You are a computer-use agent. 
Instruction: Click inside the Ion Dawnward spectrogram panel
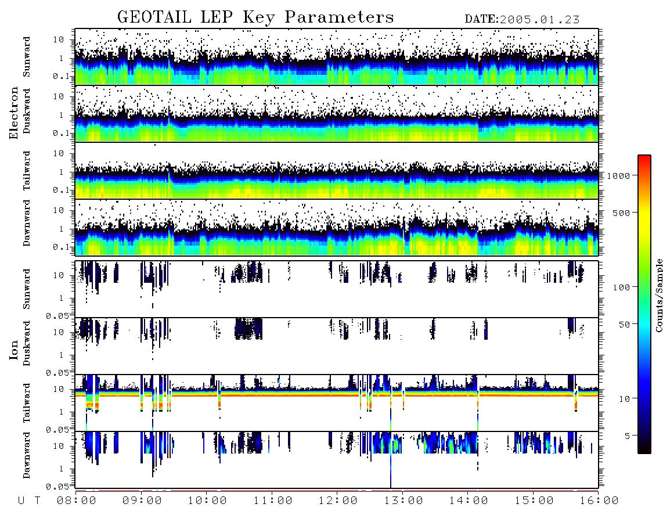tap(337, 460)
